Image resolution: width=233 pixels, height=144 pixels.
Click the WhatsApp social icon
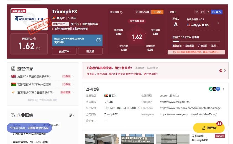(x=211, y=89)
